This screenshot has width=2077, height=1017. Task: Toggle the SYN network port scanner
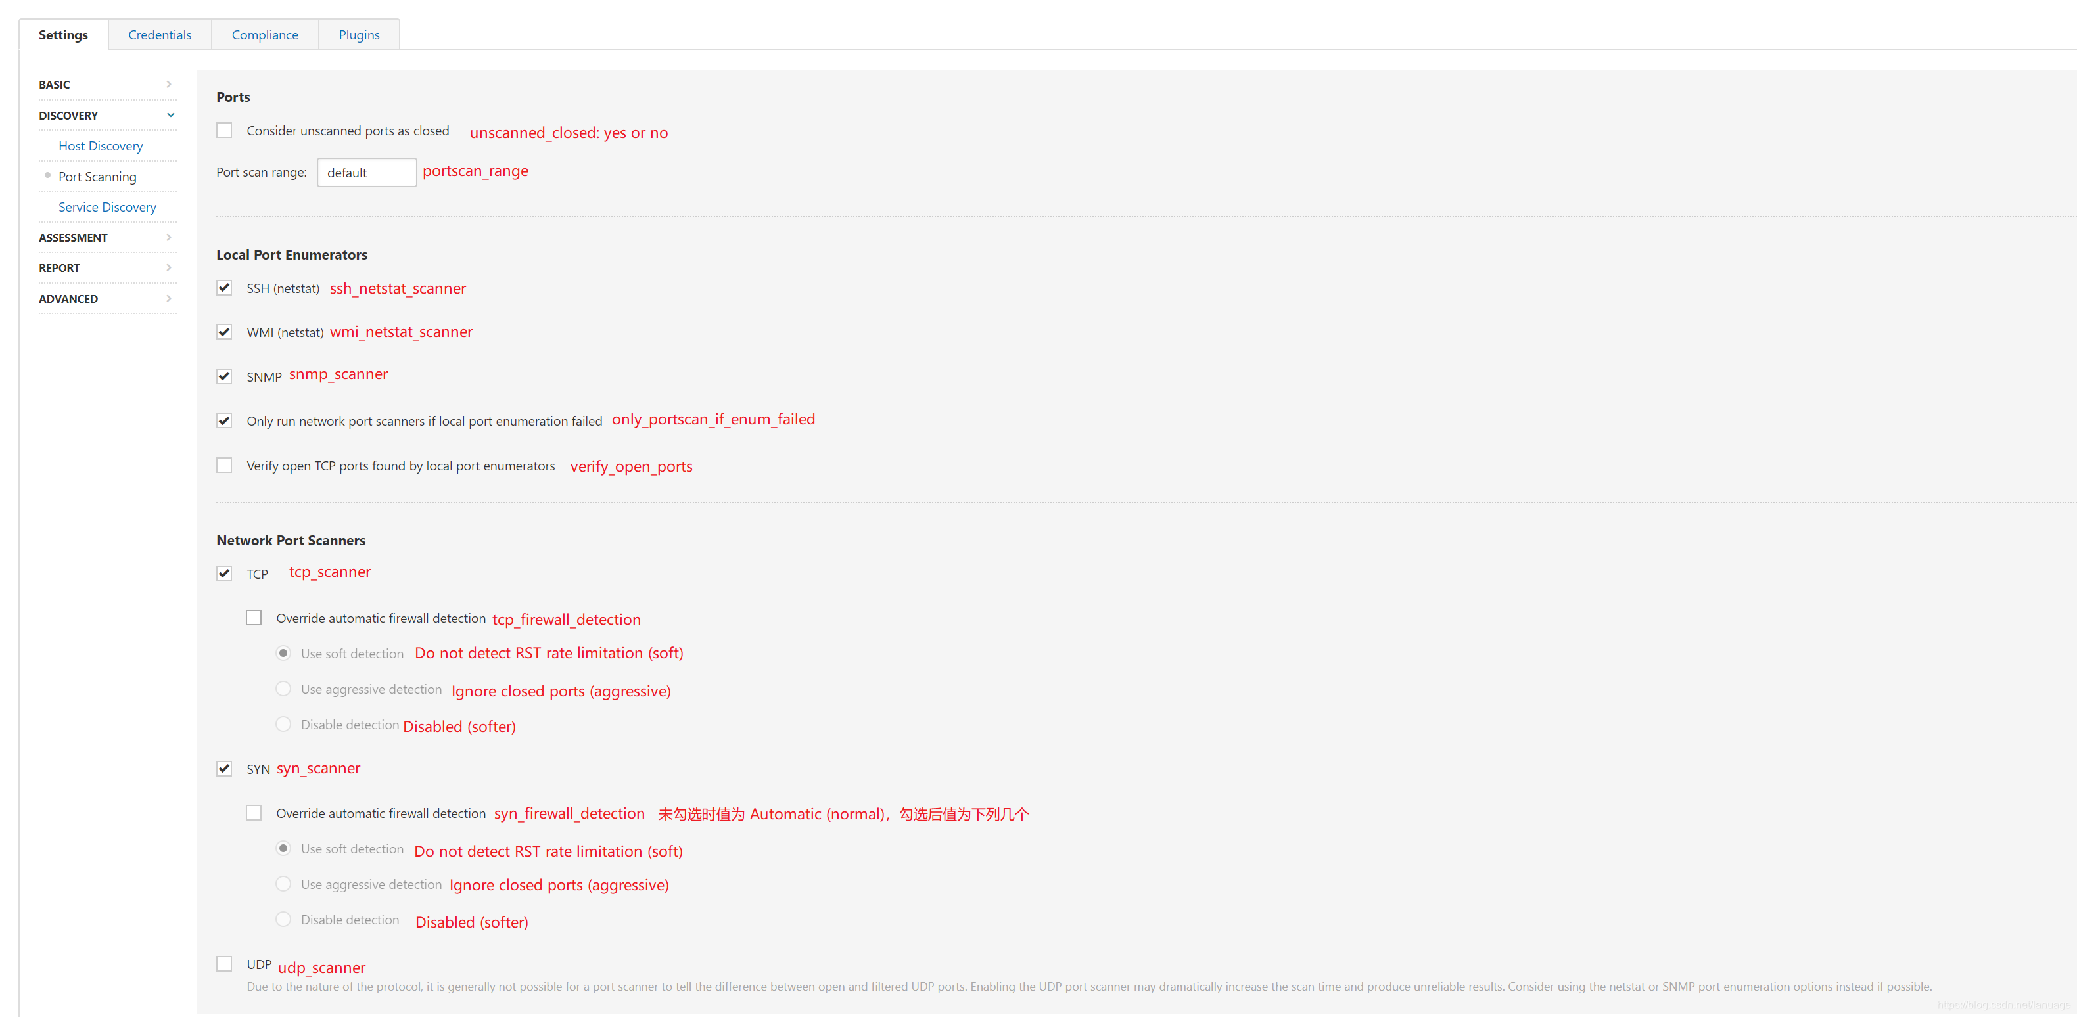[224, 768]
